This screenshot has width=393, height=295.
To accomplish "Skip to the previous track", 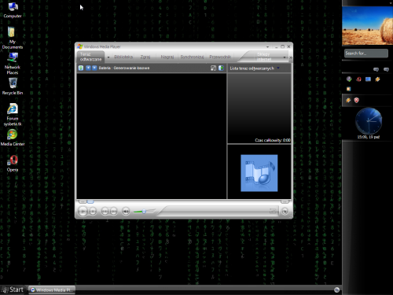I will click(x=105, y=211).
